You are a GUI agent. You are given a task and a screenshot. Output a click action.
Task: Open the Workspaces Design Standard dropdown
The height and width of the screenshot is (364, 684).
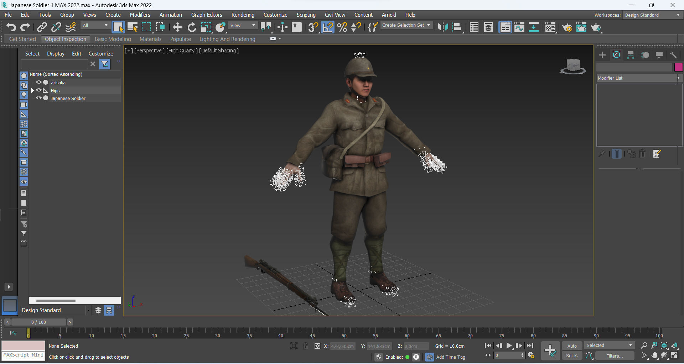(x=652, y=15)
